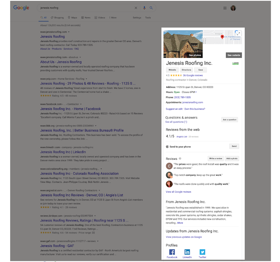Switch to the News tab
This screenshot has height=262, width=280.
coord(86,18)
